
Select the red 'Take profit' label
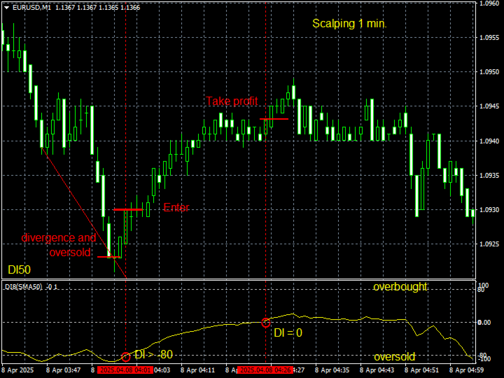coord(232,101)
